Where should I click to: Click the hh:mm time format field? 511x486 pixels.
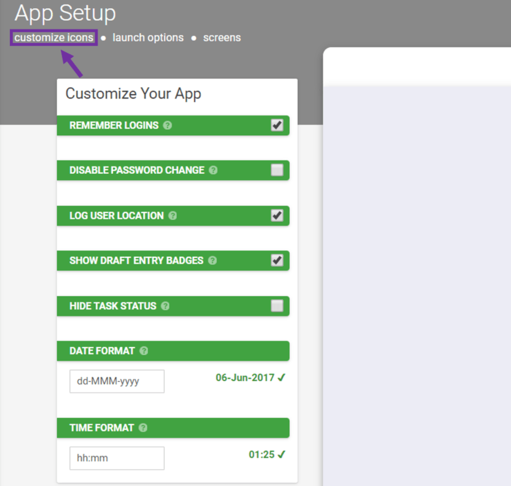117,458
